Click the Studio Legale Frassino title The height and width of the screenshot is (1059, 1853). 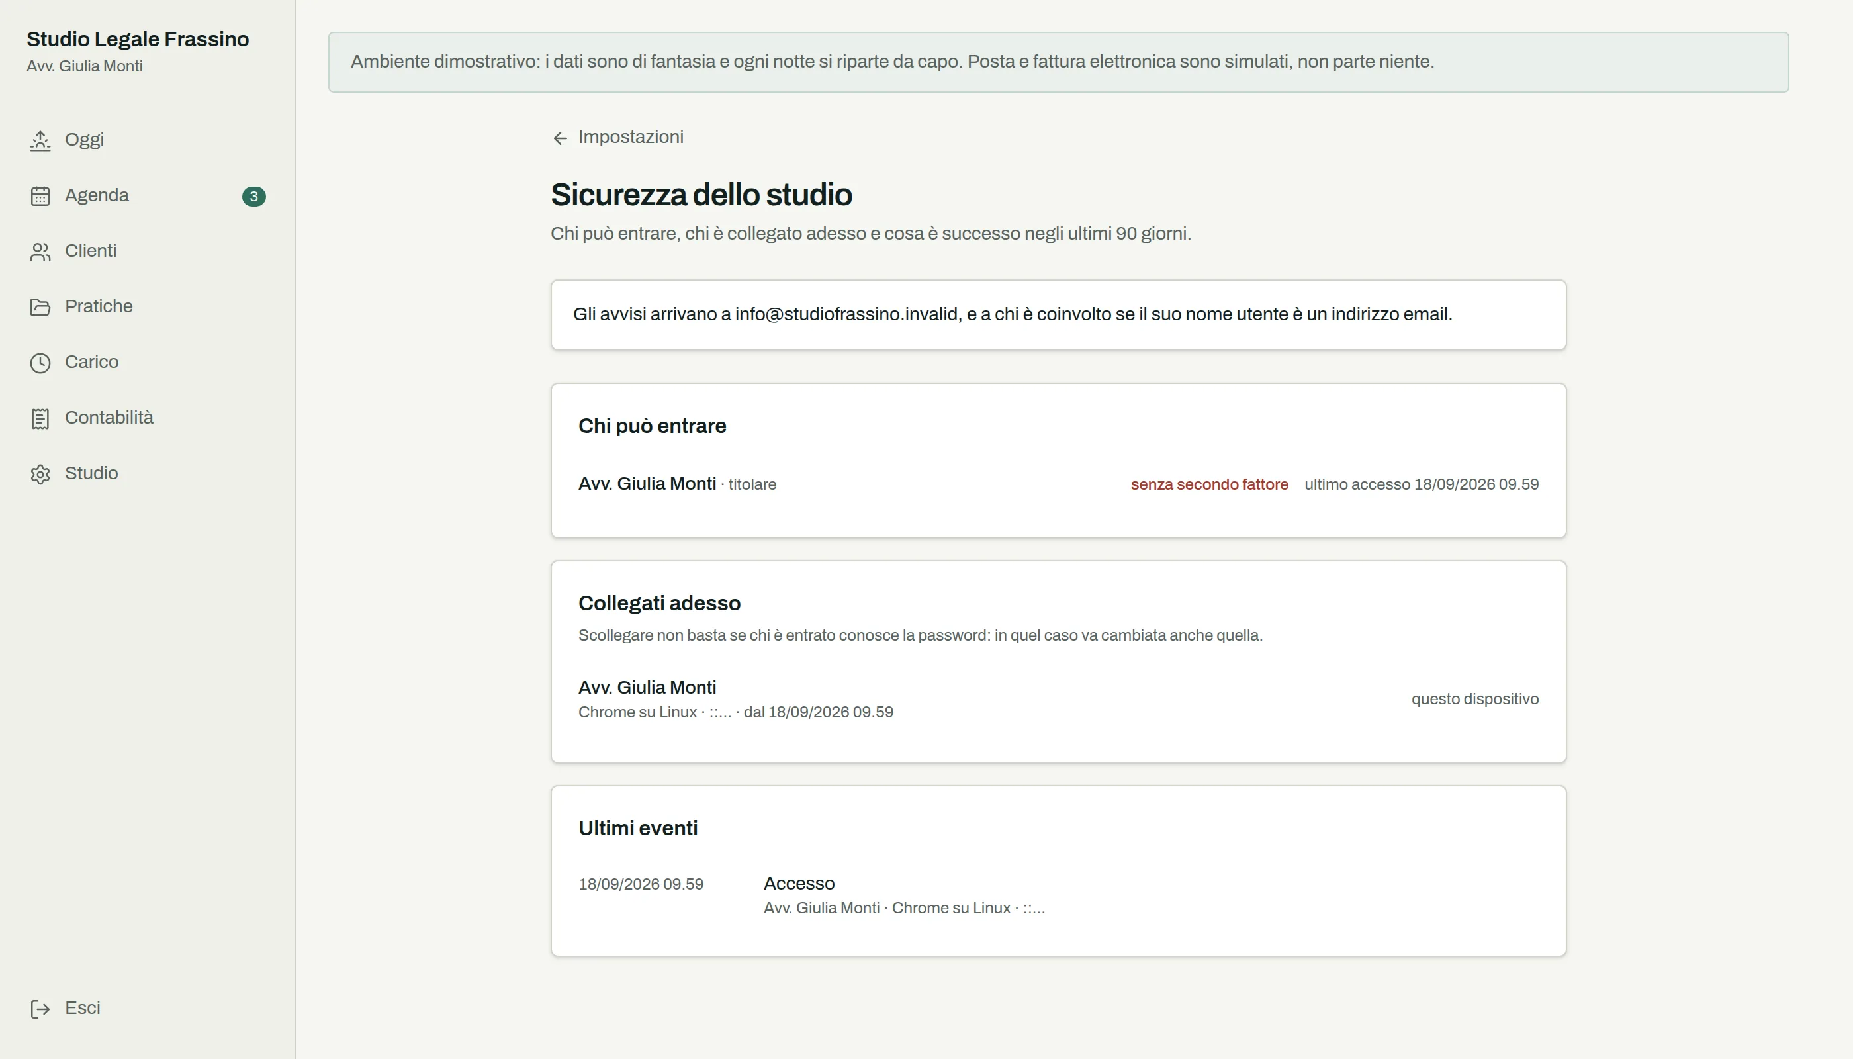pyautogui.click(x=138, y=39)
